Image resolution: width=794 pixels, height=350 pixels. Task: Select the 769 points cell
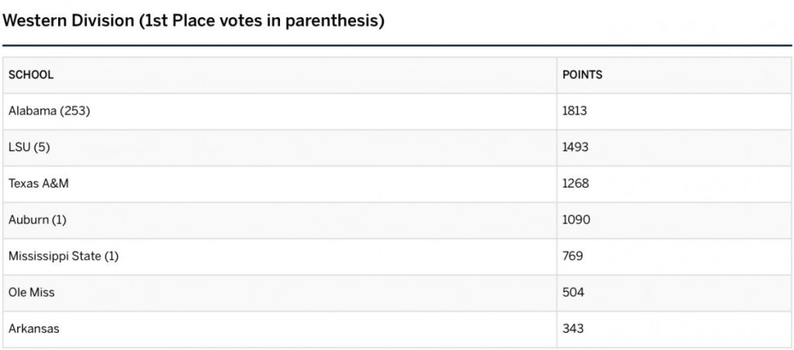click(x=674, y=257)
